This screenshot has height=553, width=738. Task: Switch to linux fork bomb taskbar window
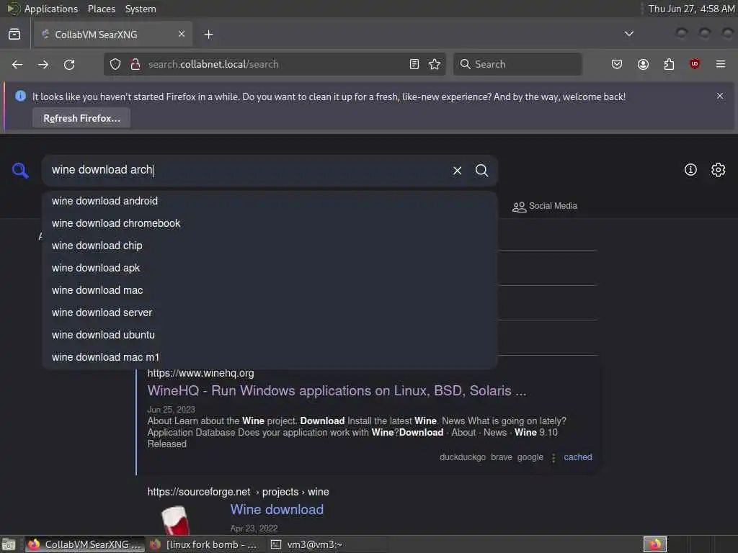coord(205,544)
